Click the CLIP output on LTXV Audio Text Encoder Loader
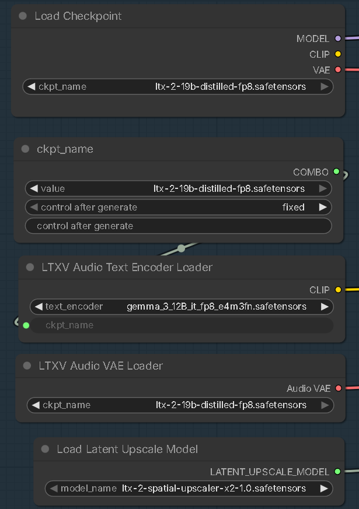 click(338, 290)
